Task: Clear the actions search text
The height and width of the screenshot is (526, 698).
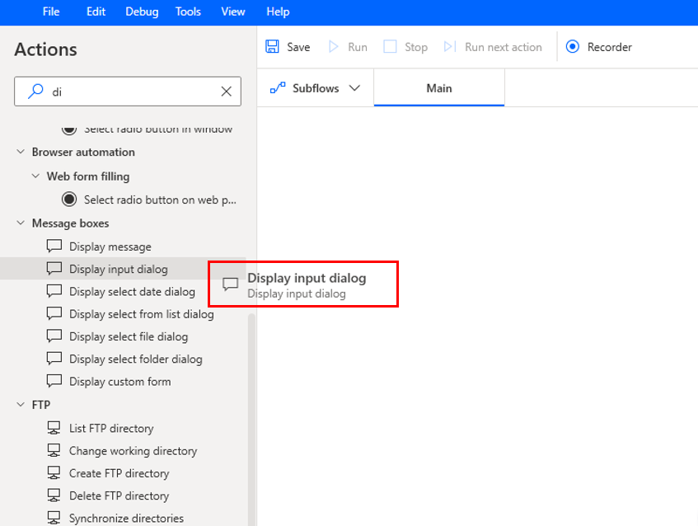Action: click(x=226, y=92)
